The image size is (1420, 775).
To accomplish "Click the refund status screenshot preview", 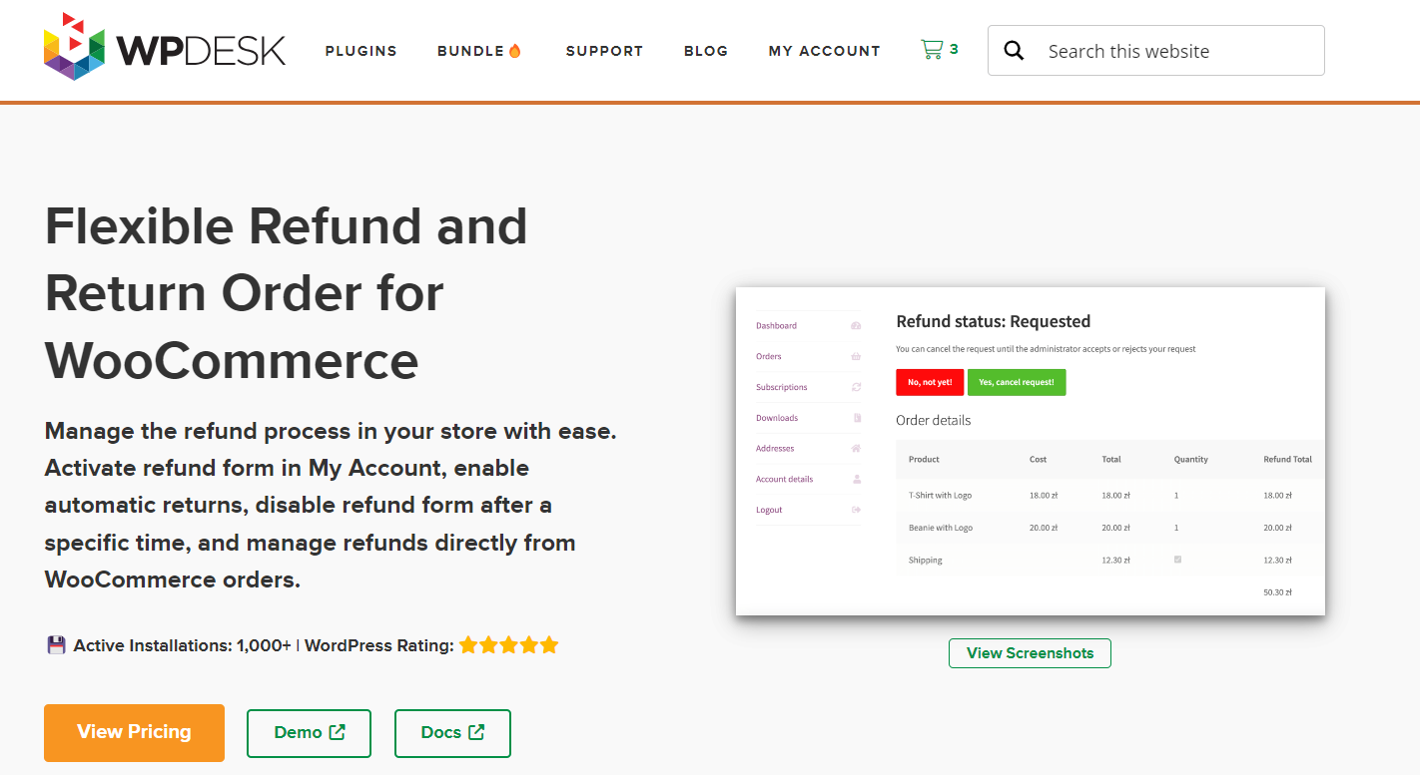I will point(1031,451).
